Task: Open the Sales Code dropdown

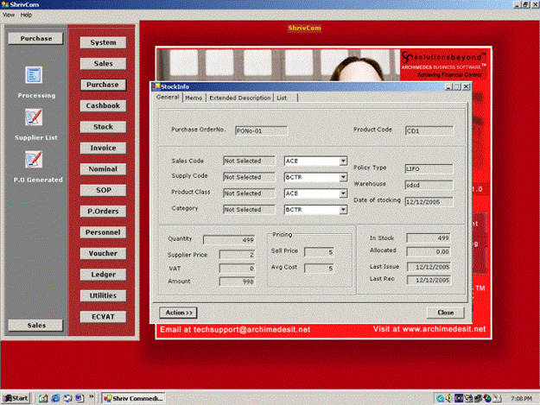Action: [x=343, y=161]
